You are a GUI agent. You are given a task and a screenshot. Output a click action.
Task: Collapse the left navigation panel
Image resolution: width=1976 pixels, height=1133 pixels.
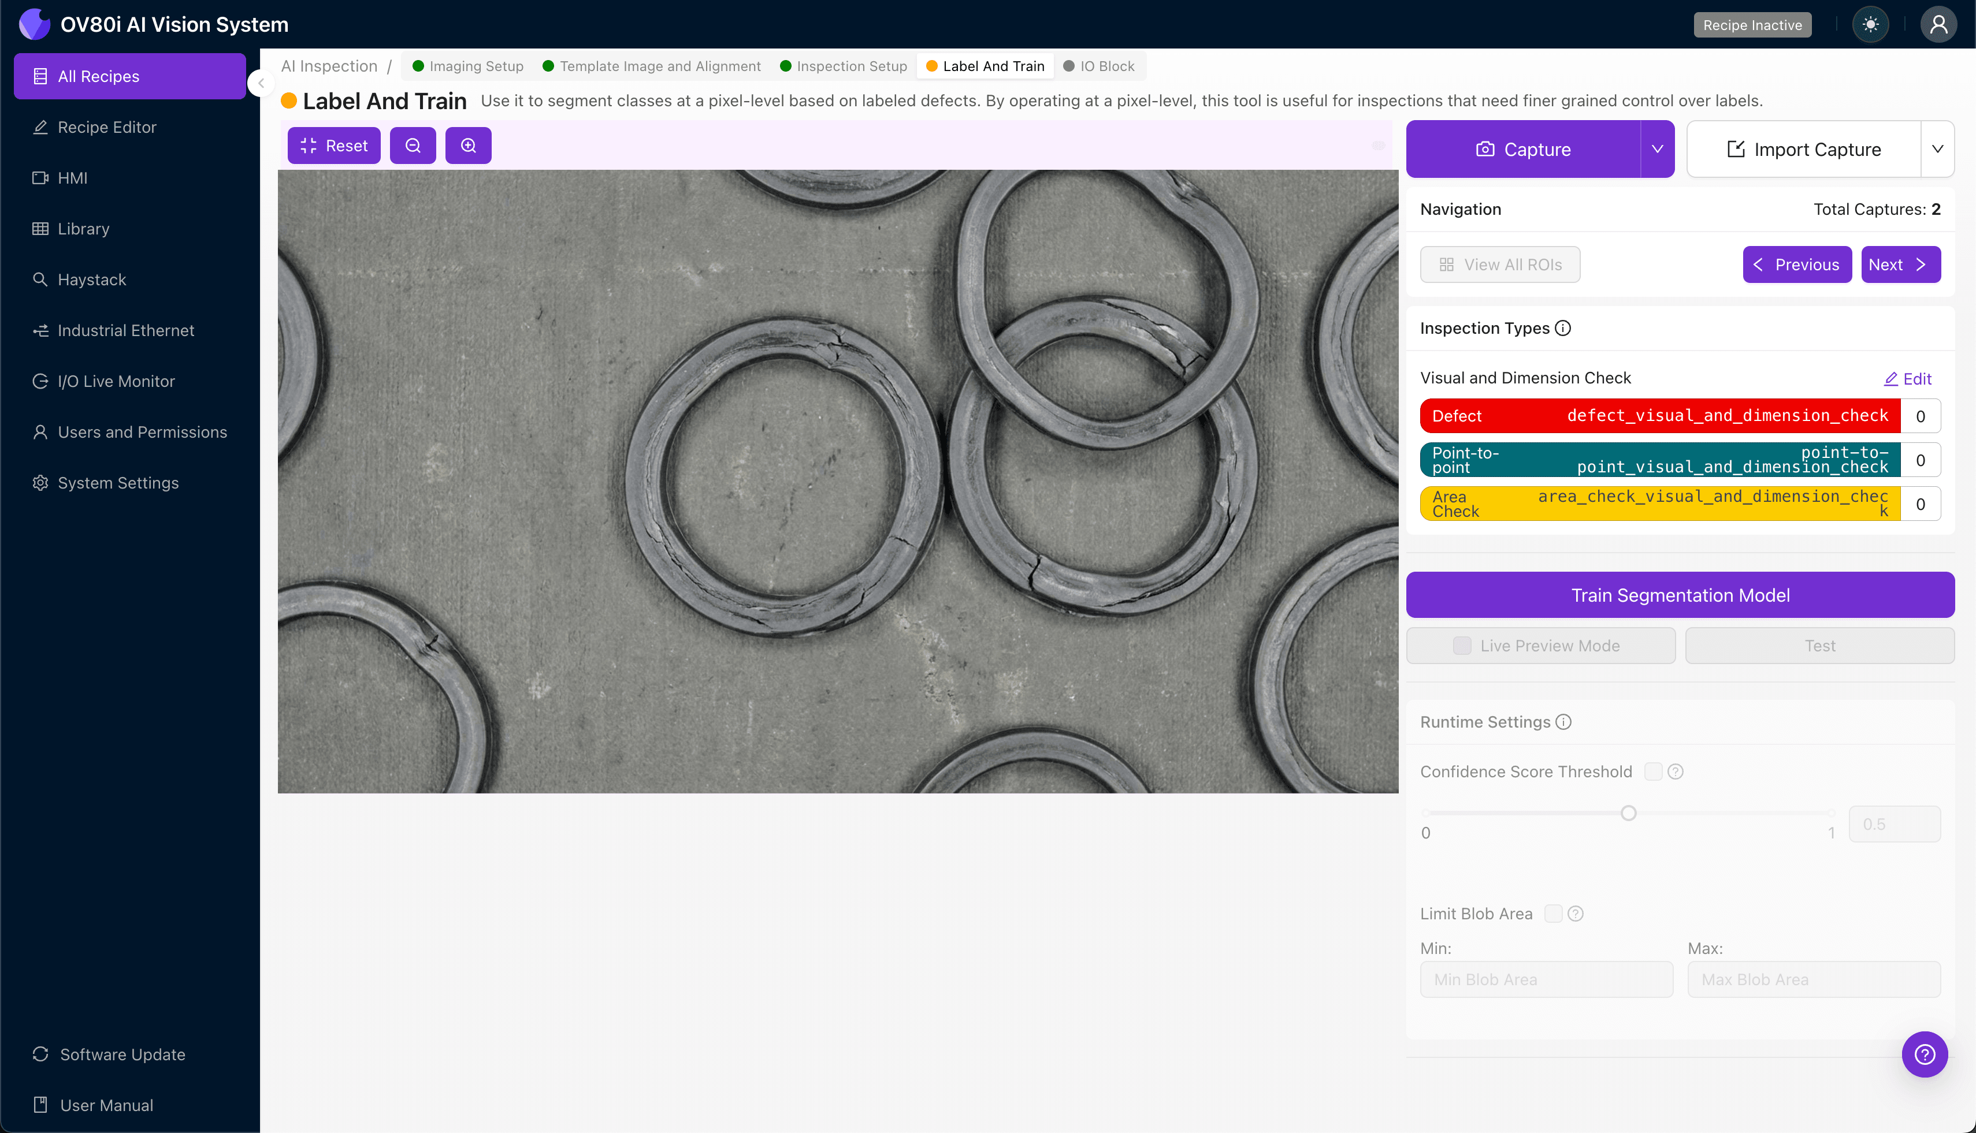click(x=261, y=83)
